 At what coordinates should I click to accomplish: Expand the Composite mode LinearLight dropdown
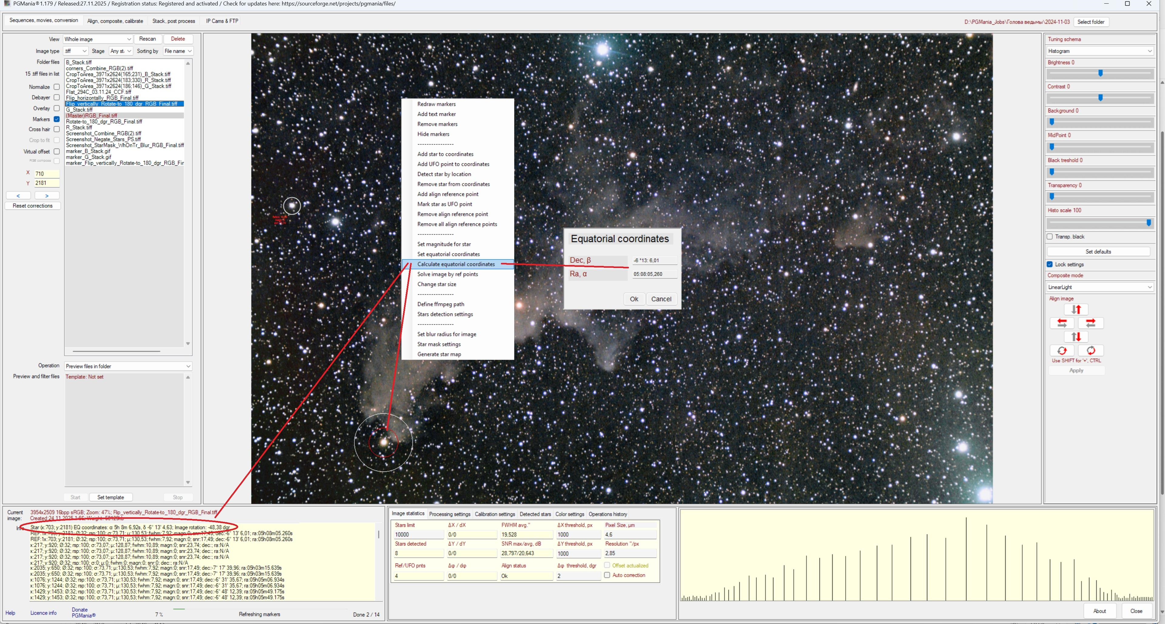click(1099, 287)
